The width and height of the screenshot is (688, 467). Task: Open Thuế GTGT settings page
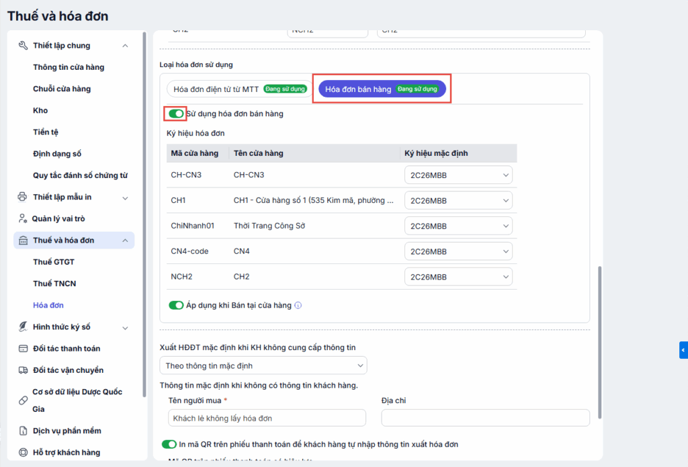[54, 262]
